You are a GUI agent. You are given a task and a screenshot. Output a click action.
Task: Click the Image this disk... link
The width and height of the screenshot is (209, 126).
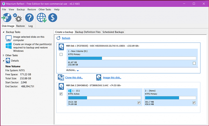point(112,78)
